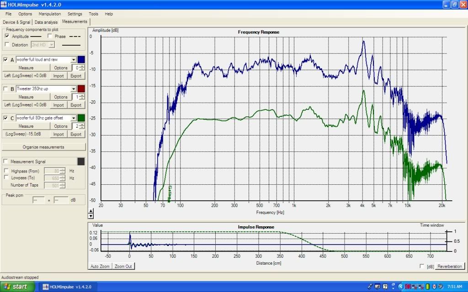Screen dimensions: 468x292
Task: Open the pen-shaped system tray icon
Action: tap(370, 287)
